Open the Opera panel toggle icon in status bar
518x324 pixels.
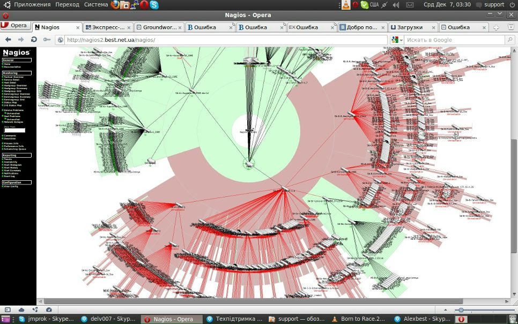tap(8, 310)
